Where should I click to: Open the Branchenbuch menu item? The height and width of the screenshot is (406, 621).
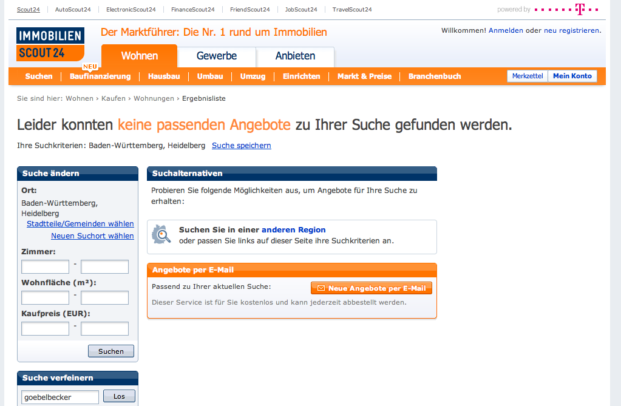click(435, 76)
